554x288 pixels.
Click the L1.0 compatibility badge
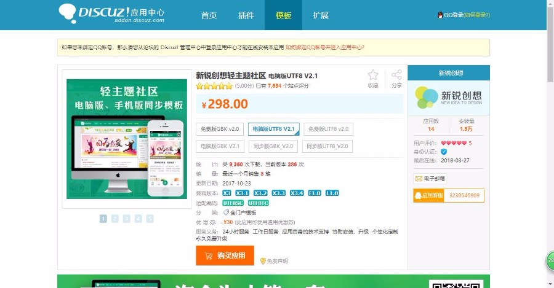(332, 193)
